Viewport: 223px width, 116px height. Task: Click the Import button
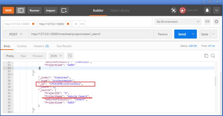tap(50, 10)
